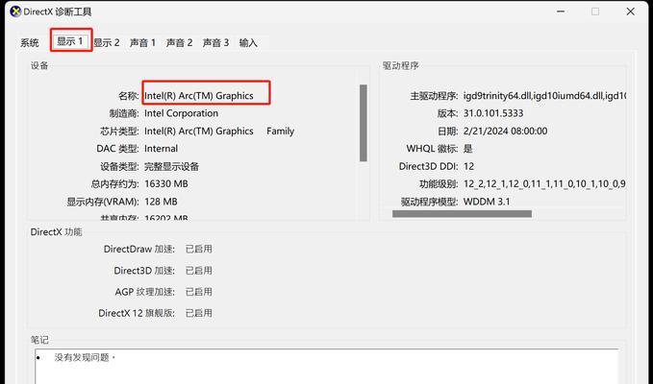Click the DirectX icon in title bar
The image size is (653, 384).
(15, 12)
